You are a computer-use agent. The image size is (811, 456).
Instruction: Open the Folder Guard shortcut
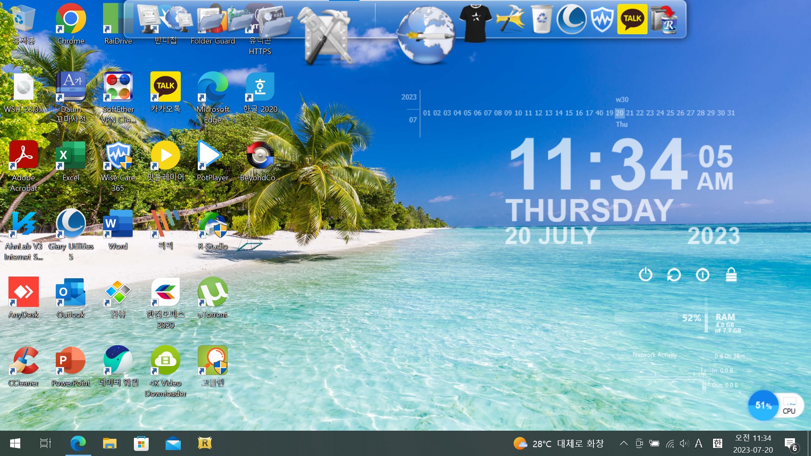[x=212, y=19]
